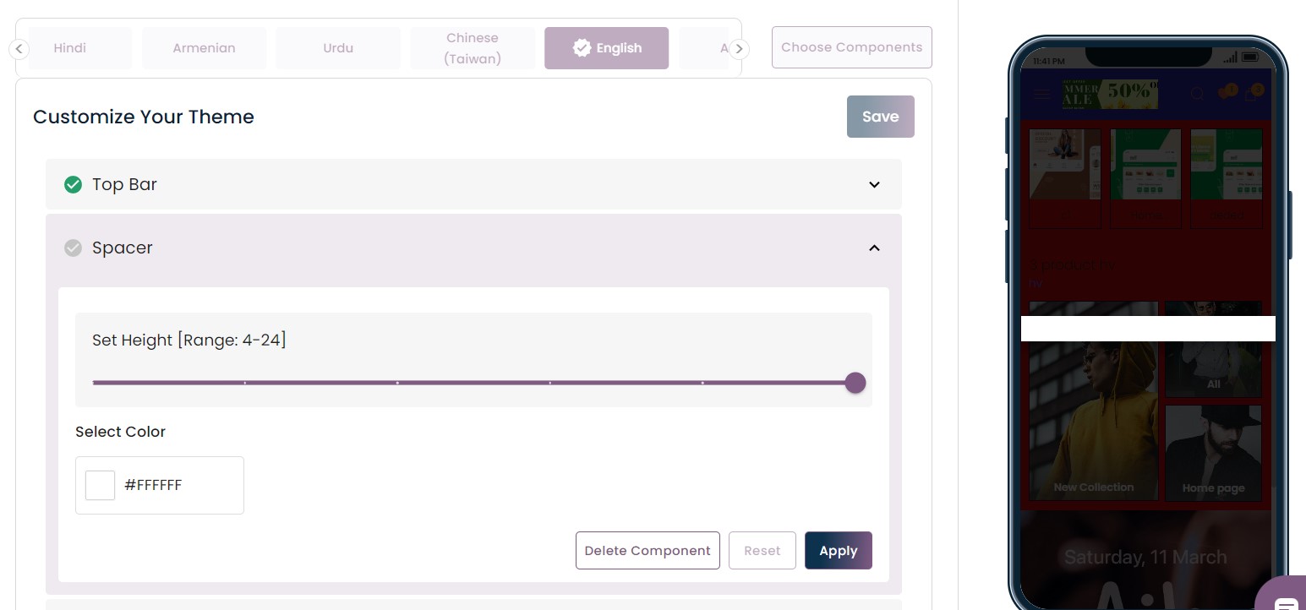This screenshot has width=1306, height=610.
Task: Click search icon in phone preview
Action: point(1198,94)
